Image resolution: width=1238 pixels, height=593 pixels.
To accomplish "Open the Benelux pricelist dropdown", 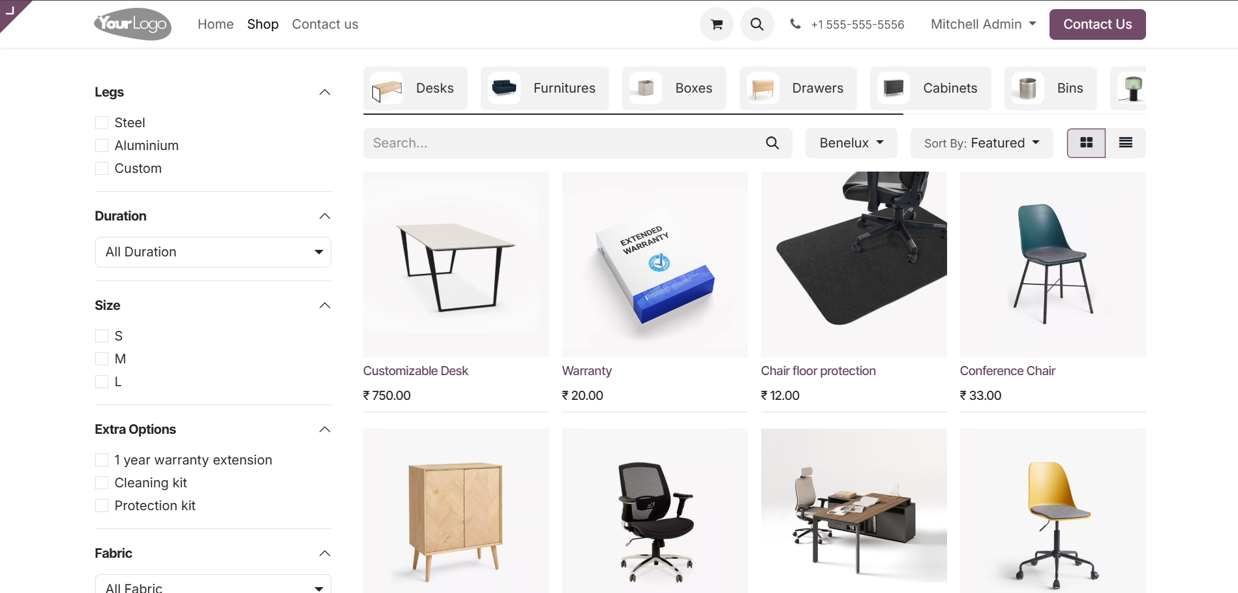I will (x=851, y=143).
